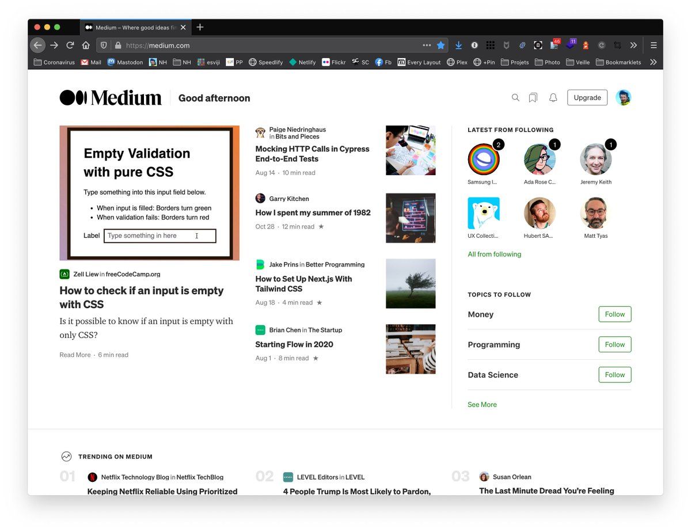The width and height of the screenshot is (691, 532).
Task: Reload the page using refresh icon
Action: [x=70, y=45]
